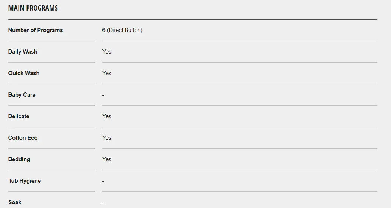This screenshot has height=208, width=391.
Task: Select the Soak row label
Action: (15, 202)
